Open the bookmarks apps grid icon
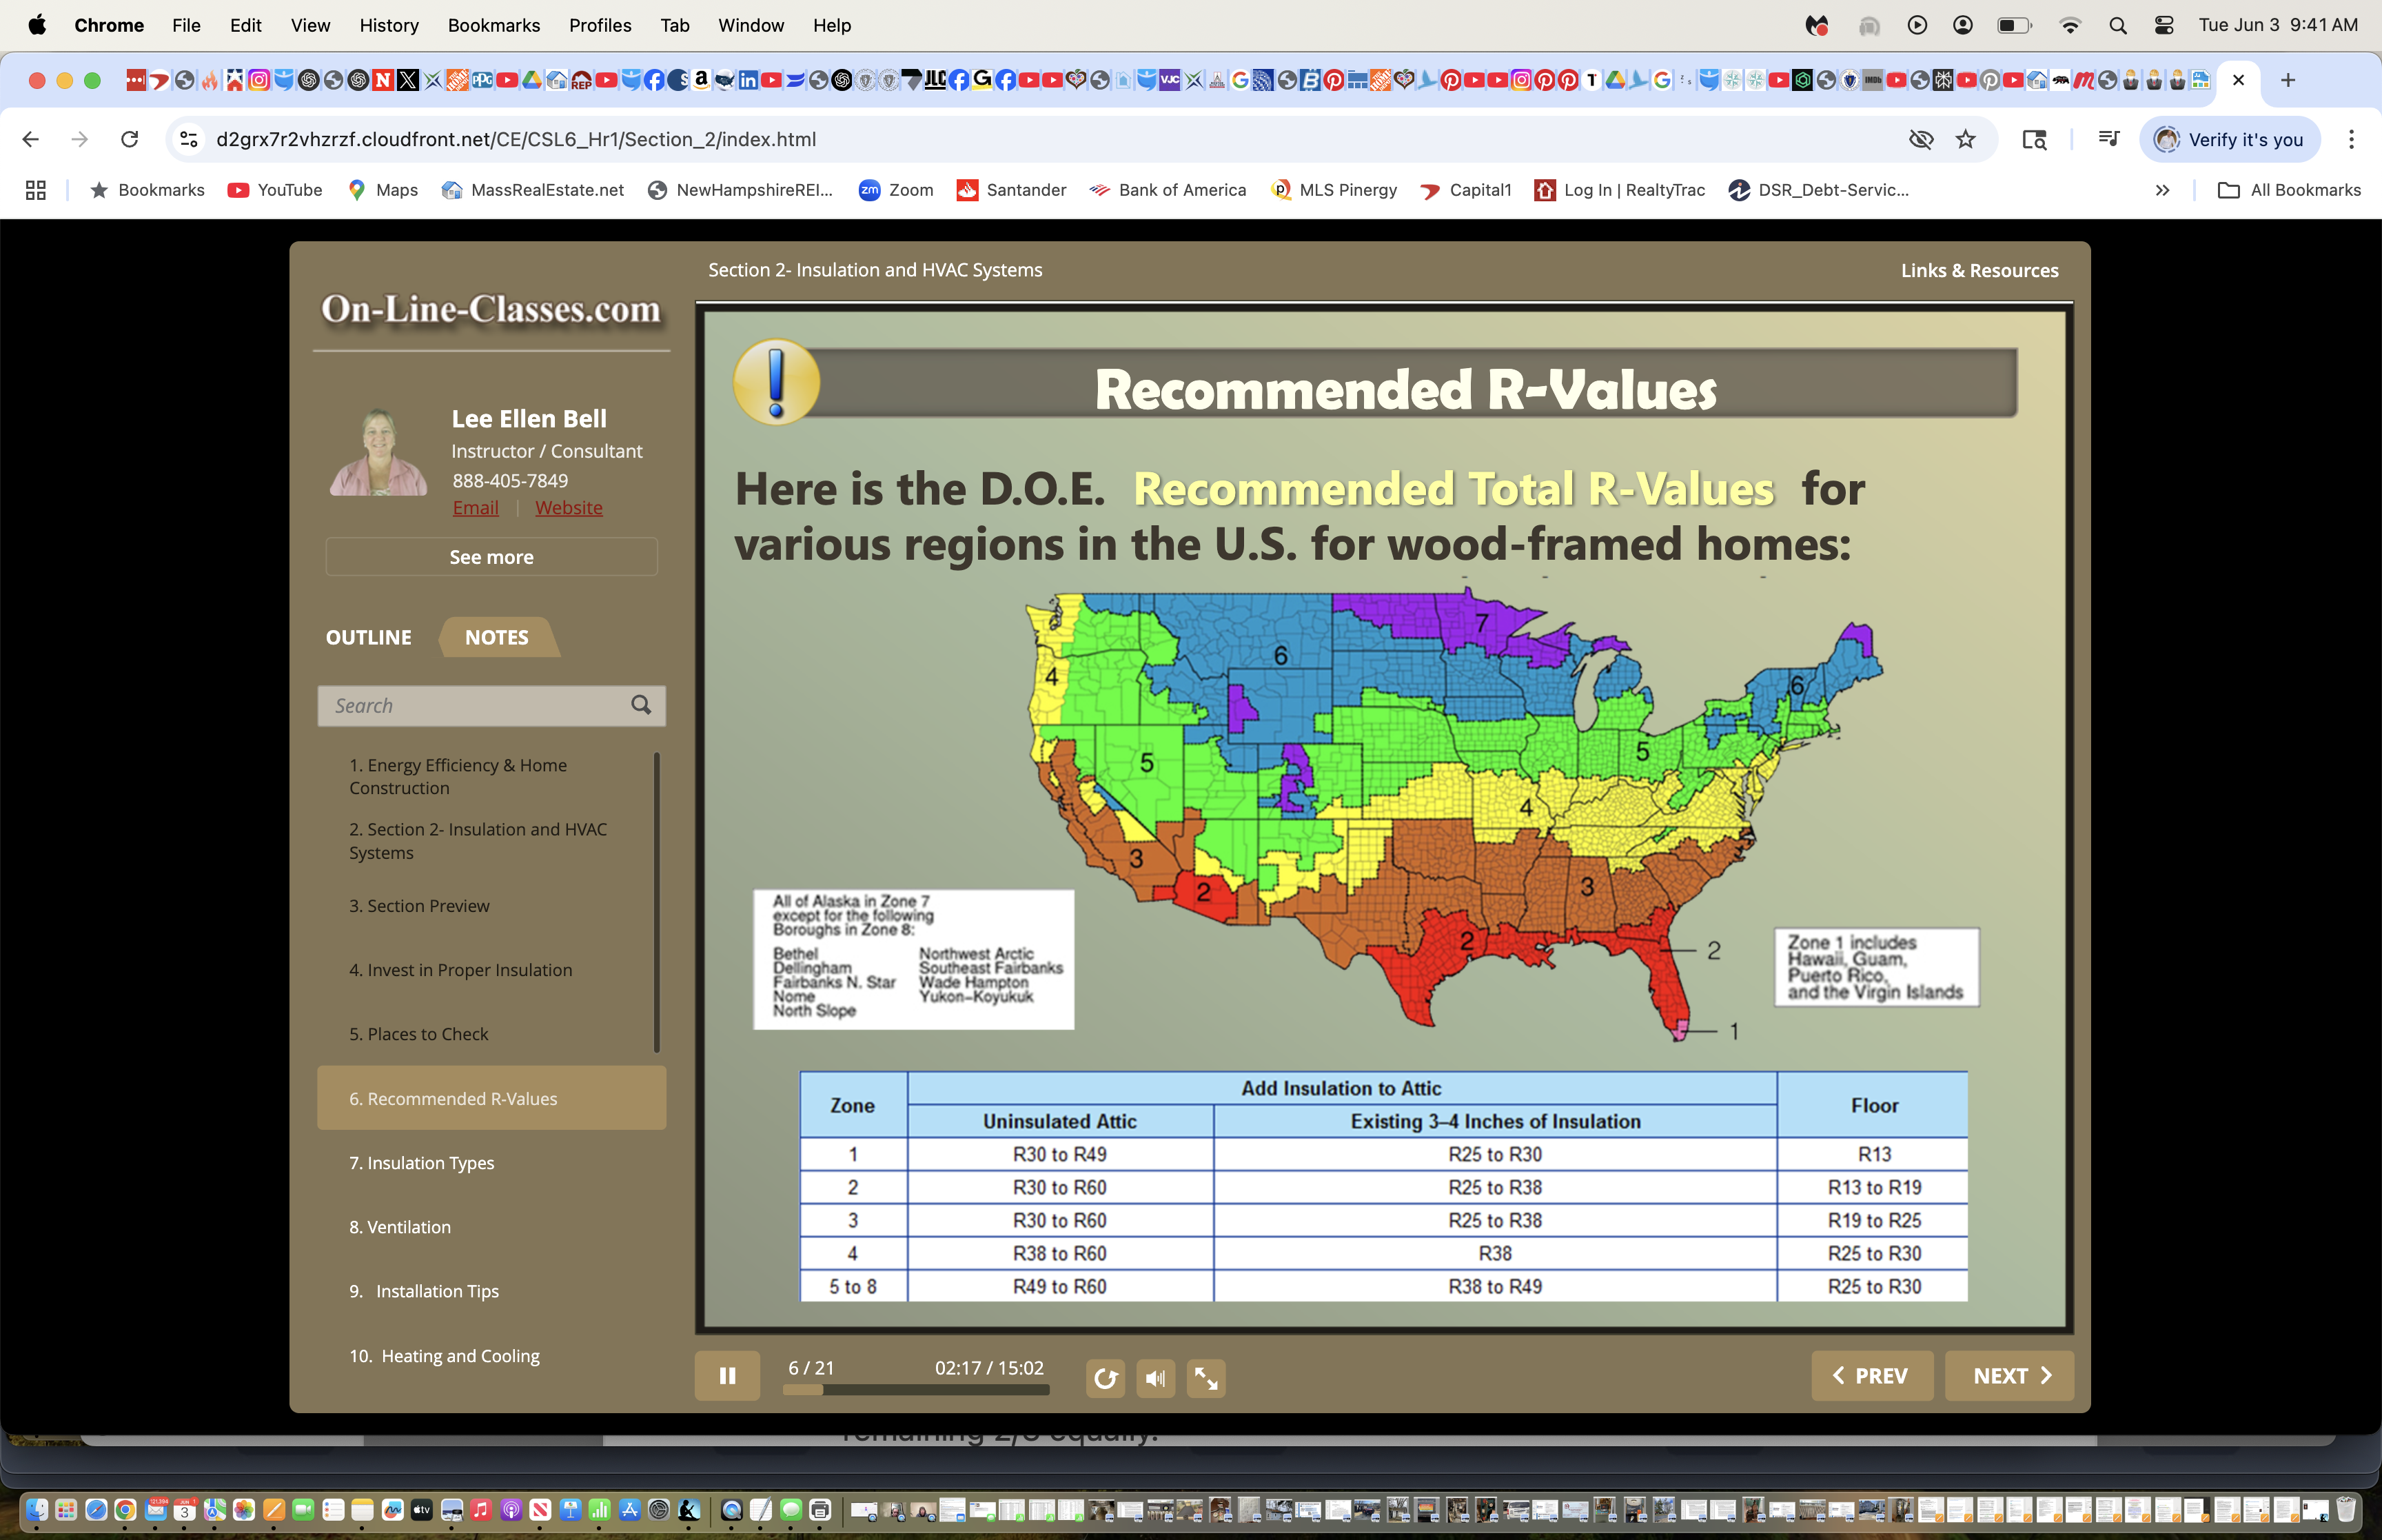The height and width of the screenshot is (1540, 2382). coord(36,190)
